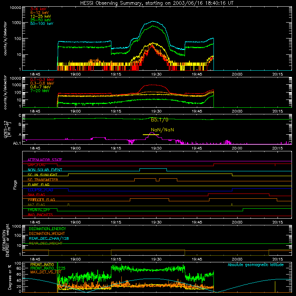Image resolution: width=296 pixels, height=296 pixels.
Task: Click the DECIMATION_ENERGY legend label
Action: [47, 229]
